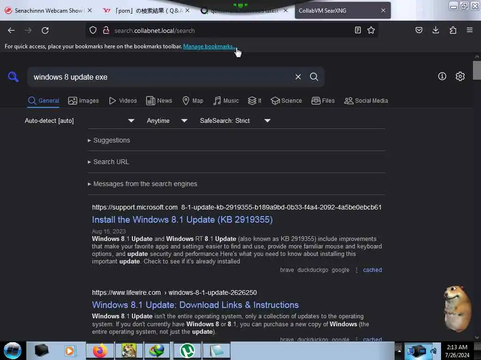Switch to the Yahoo Q&A results tab
The width and height of the screenshot is (481, 360).
coord(147,11)
